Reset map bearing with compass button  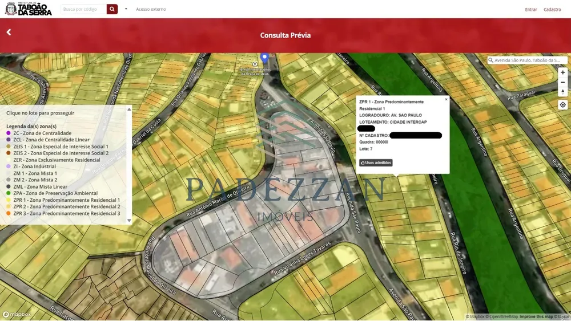562,92
